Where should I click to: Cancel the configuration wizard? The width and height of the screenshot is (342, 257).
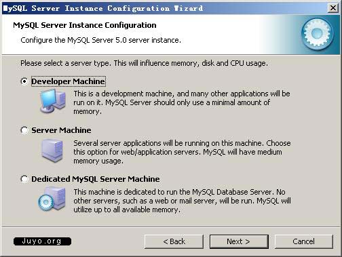coord(304,241)
